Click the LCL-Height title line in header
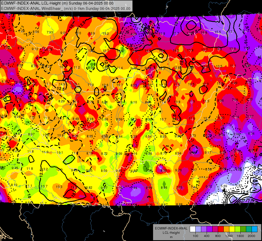 pyautogui.click(x=57, y=3)
